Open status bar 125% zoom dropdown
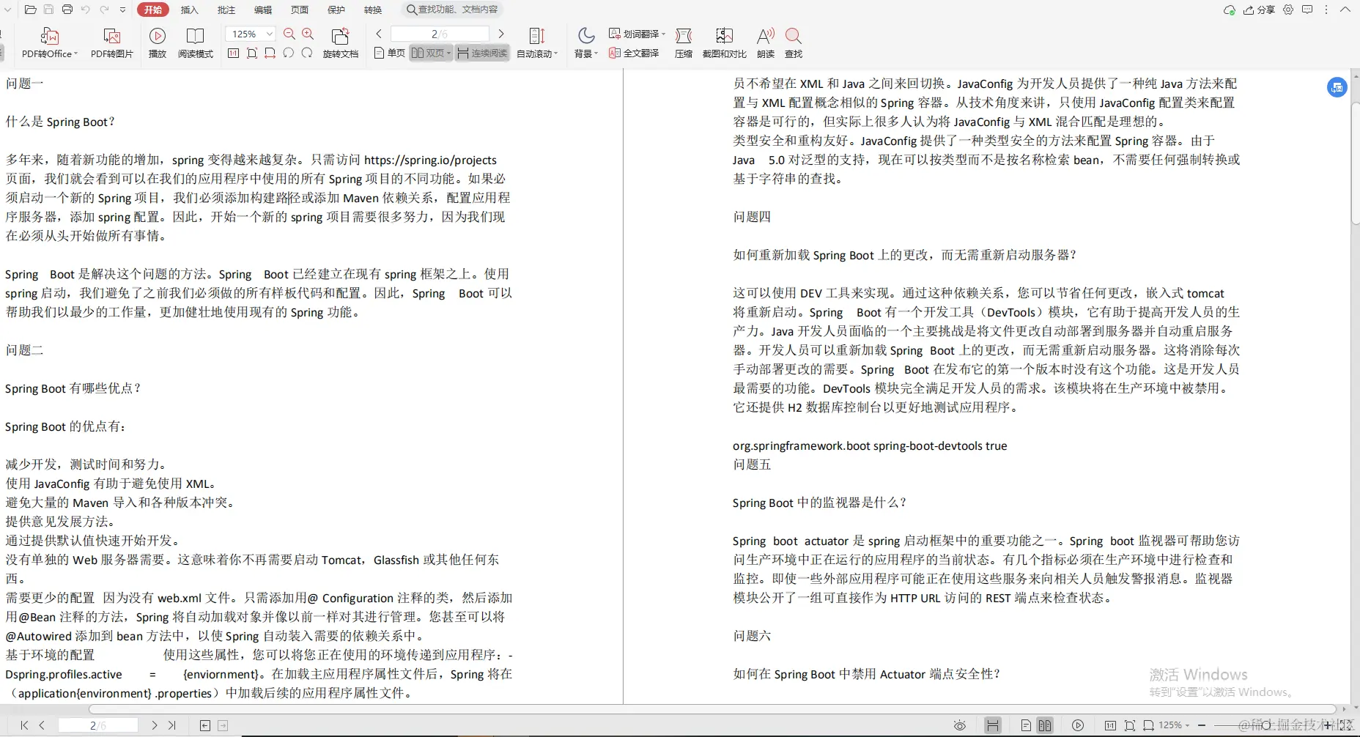The image size is (1360, 737). (x=1174, y=725)
